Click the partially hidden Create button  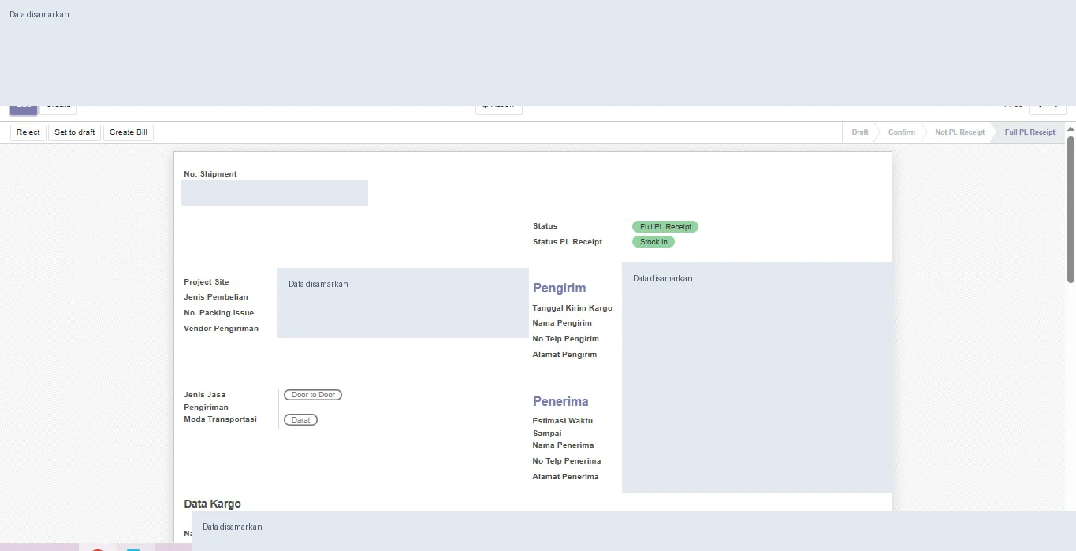[x=58, y=109]
